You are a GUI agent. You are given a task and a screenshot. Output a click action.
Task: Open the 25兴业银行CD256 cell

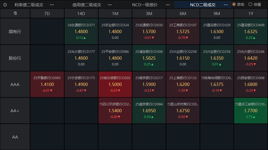[x=217, y=58]
